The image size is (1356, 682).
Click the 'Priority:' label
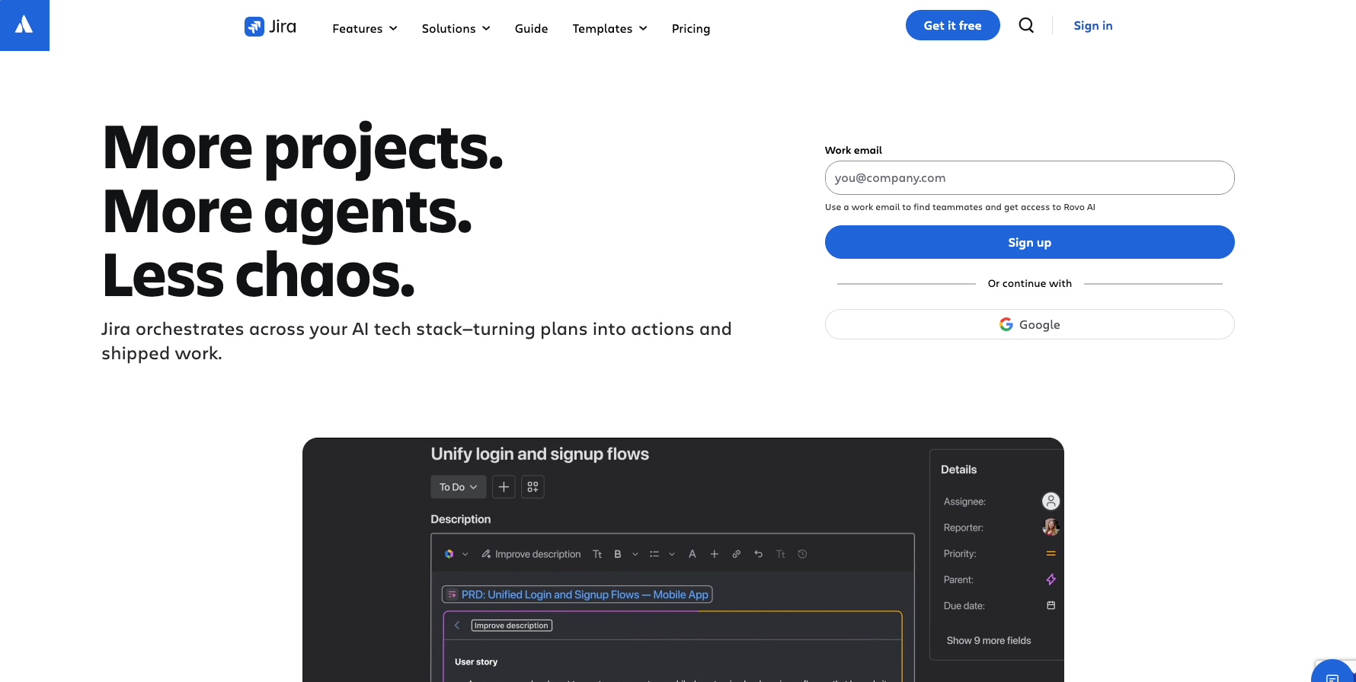point(960,553)
